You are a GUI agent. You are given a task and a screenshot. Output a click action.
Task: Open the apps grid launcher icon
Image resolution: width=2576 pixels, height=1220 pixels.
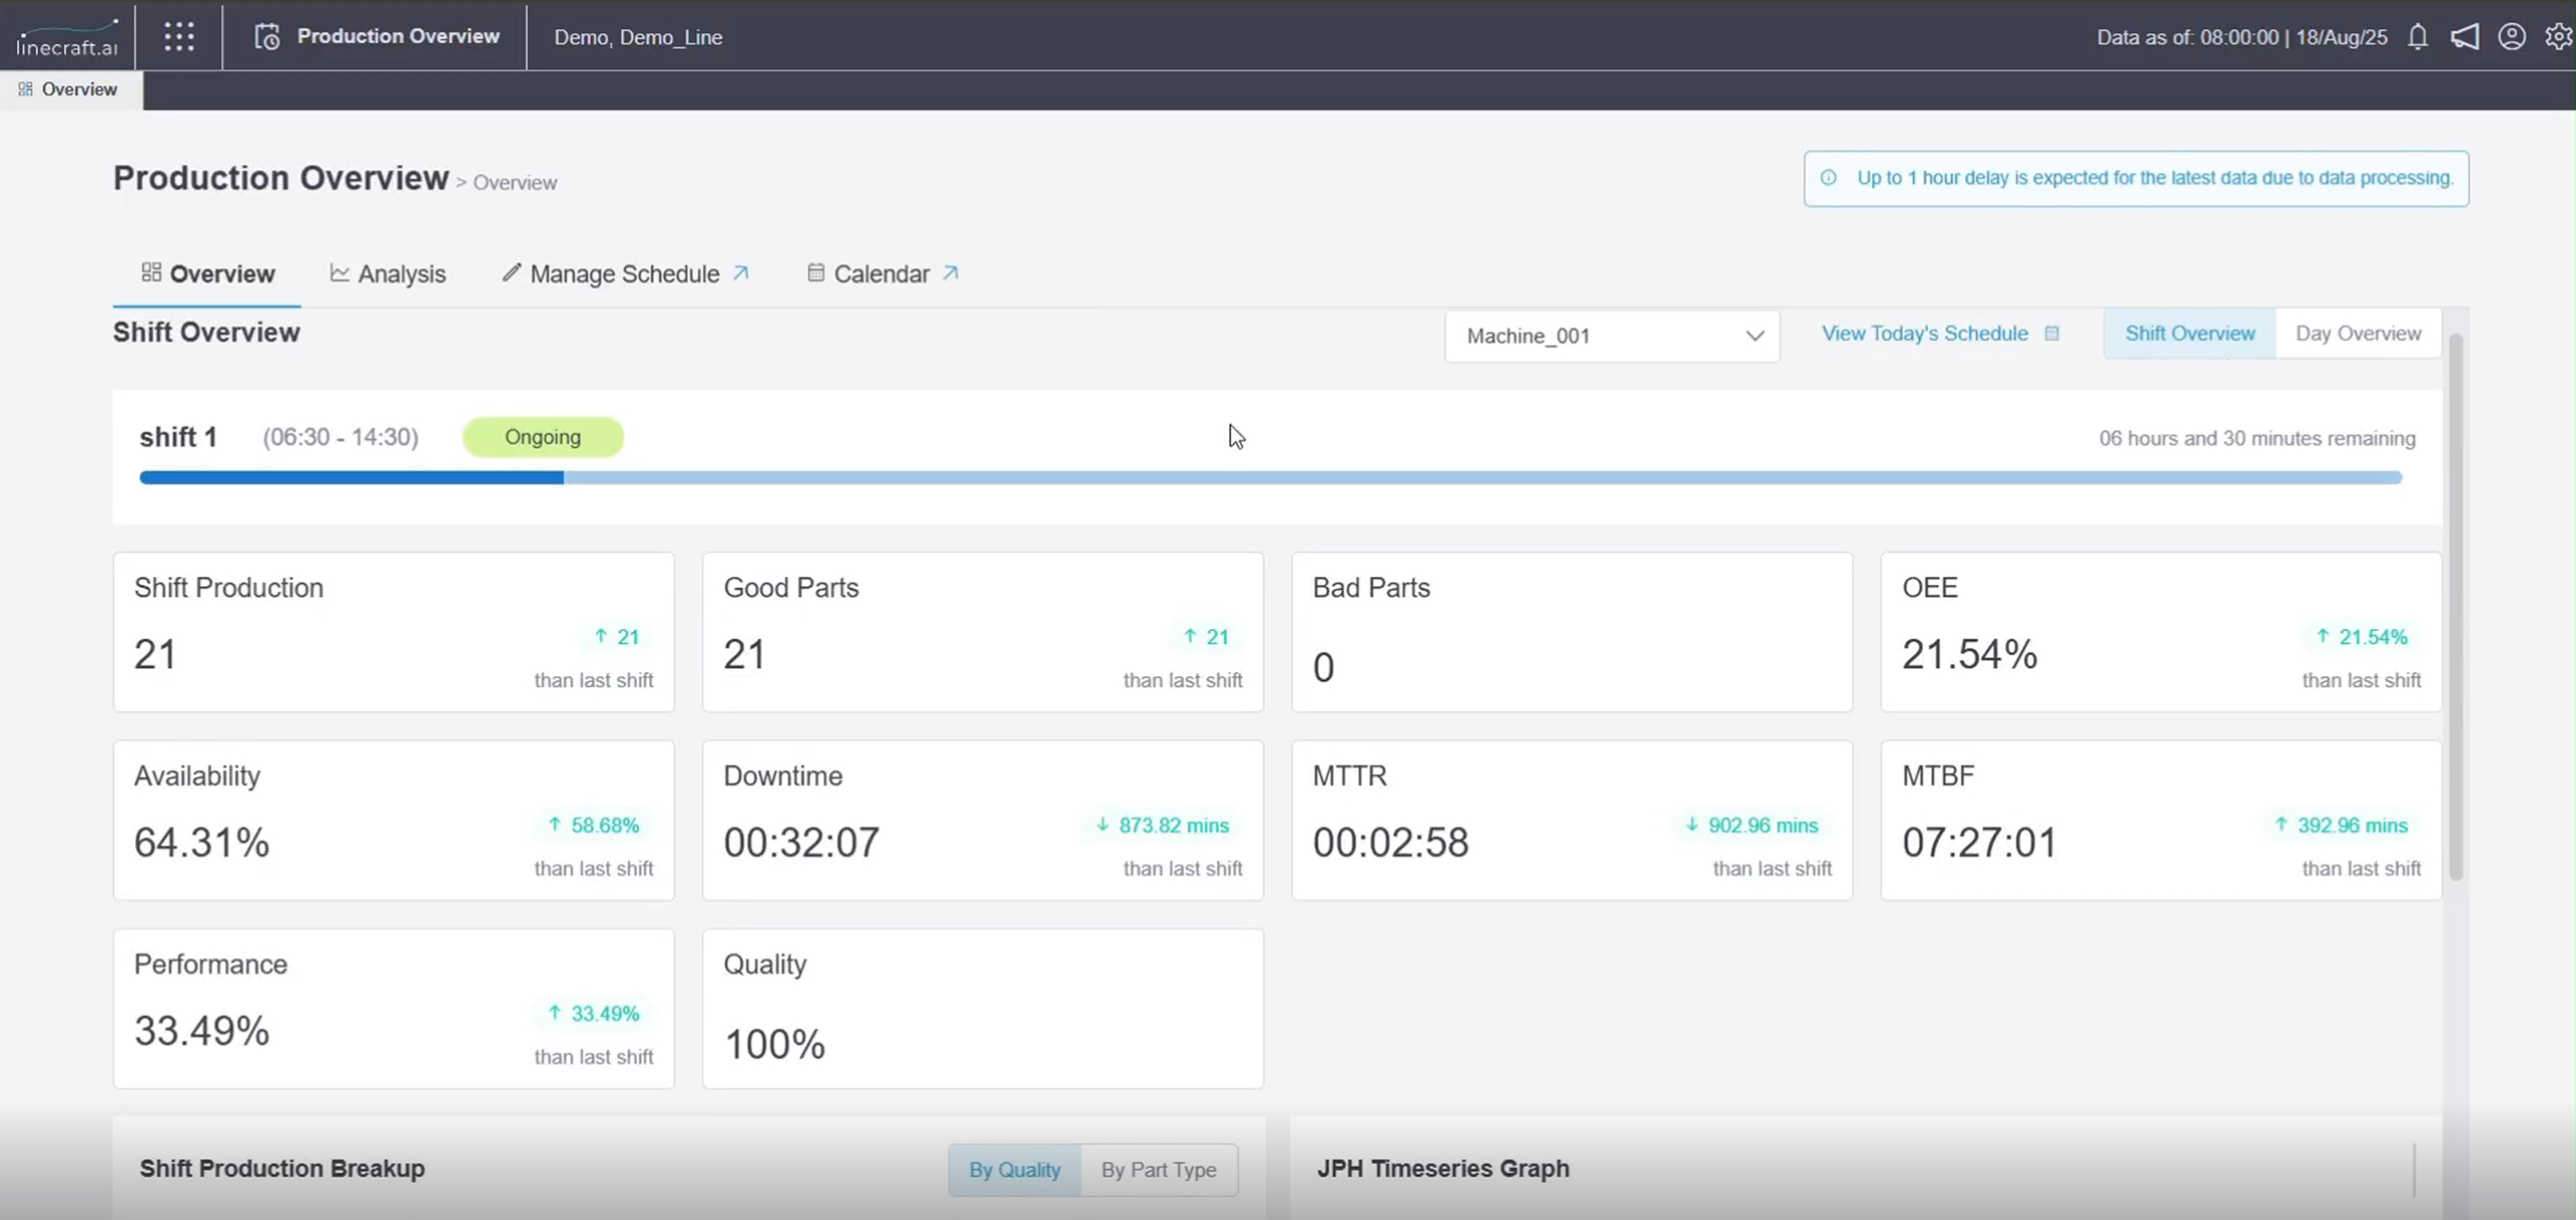click(x=179, y=36)
